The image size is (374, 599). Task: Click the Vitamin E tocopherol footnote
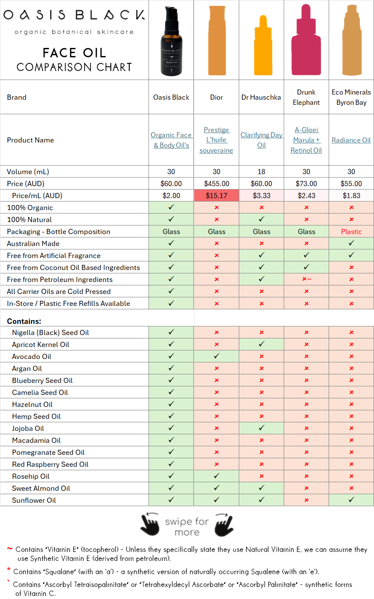point(191,554)
